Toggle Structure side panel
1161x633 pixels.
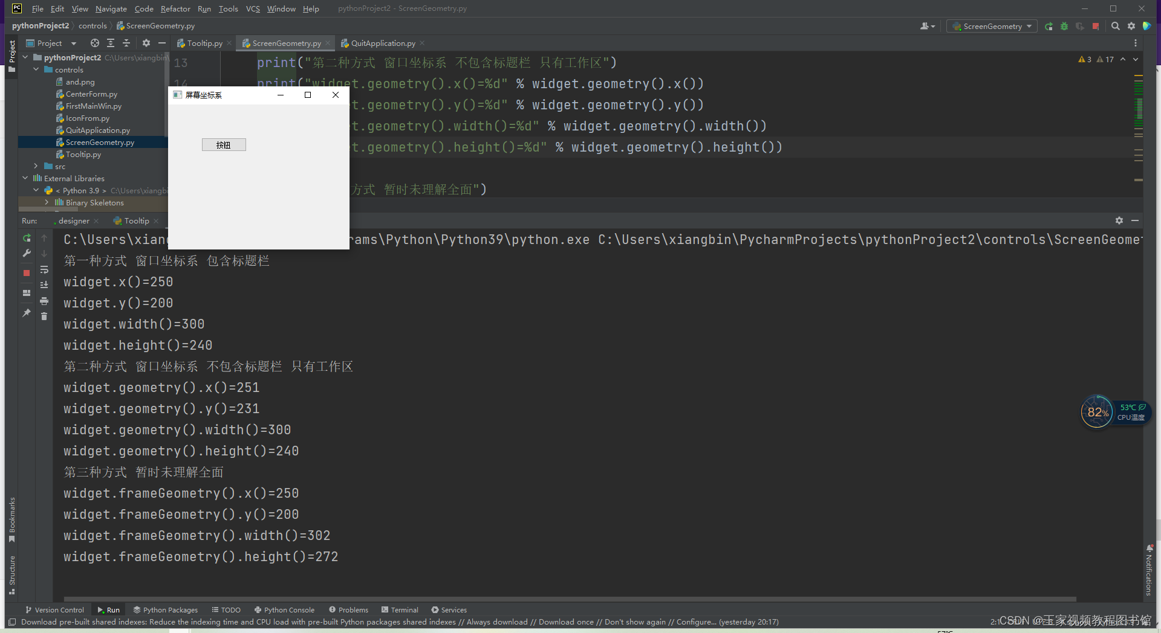11,574
